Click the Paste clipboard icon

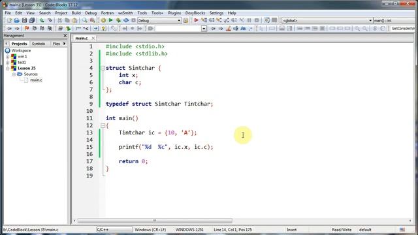point(75,20)
